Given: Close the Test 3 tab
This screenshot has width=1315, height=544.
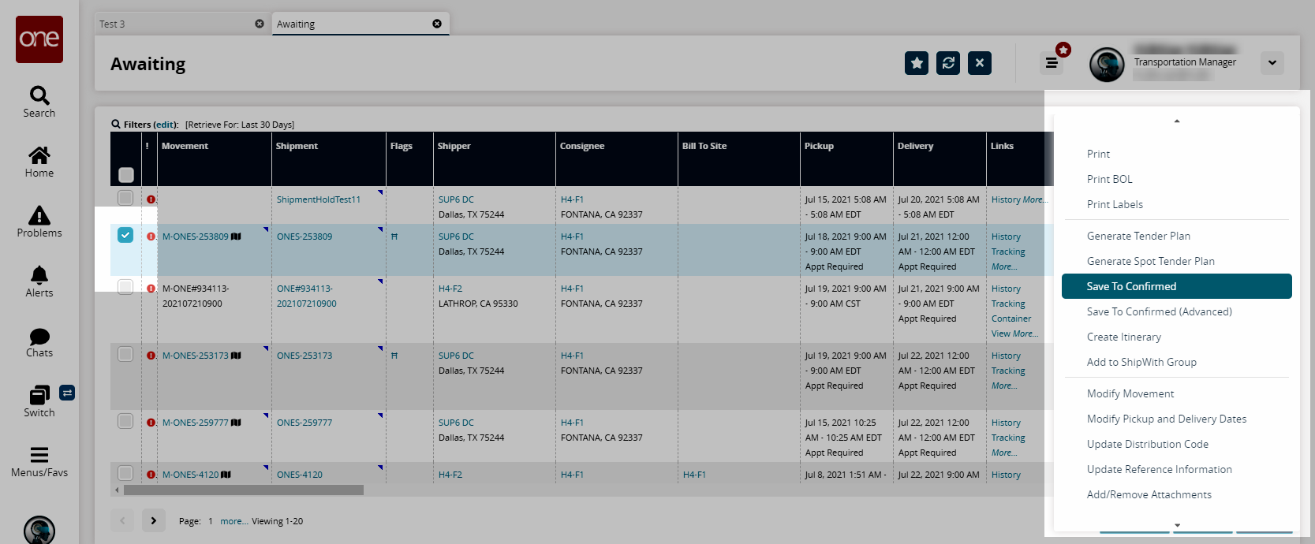Looking at the screenshot, I should (x=260, y=24).
